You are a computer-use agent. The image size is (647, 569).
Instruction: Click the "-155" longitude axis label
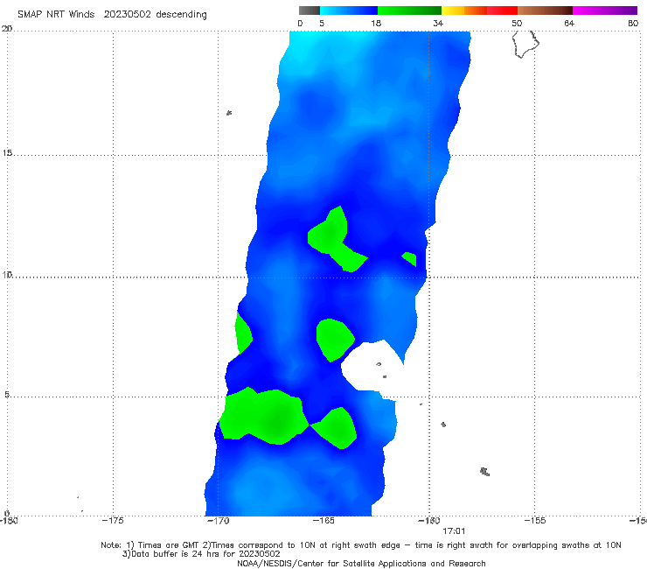[535, 521]
